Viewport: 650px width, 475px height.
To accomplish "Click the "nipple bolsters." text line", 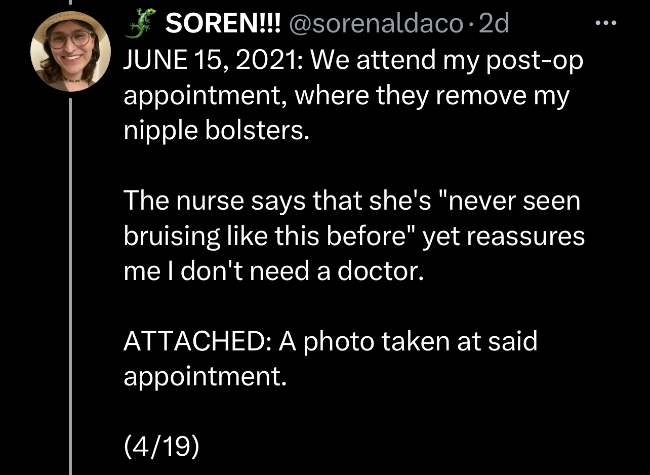I will click(x=216, y=132).
